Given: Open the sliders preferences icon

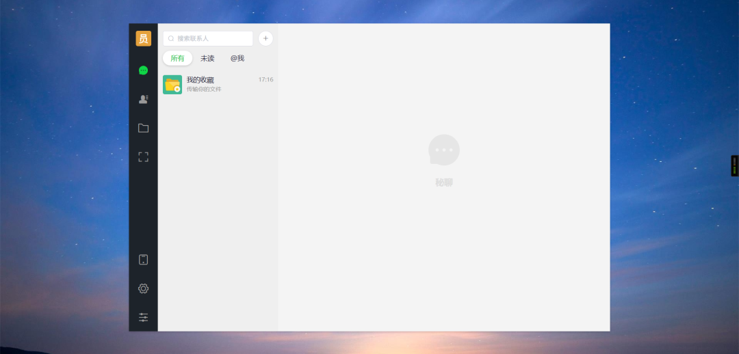Looking at the screenshot, I should click(143, 318).
